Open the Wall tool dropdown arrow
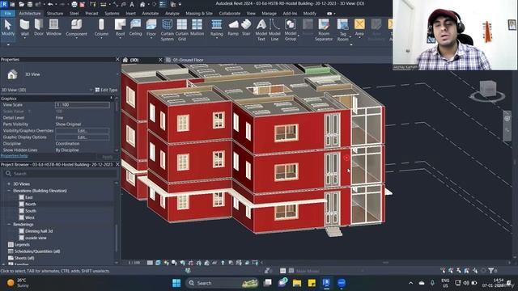 point(25,38)
